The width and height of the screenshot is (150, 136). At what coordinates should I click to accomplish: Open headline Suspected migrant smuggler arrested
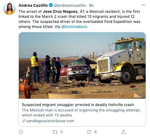(78, 105)
